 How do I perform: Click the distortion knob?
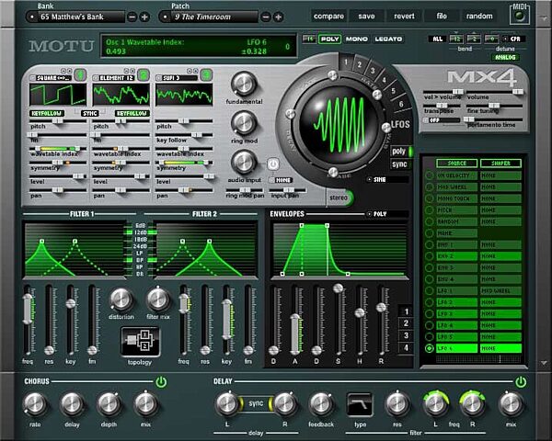(121, 300)
